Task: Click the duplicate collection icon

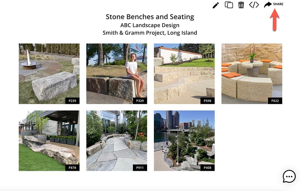Action: pos(229,5)
